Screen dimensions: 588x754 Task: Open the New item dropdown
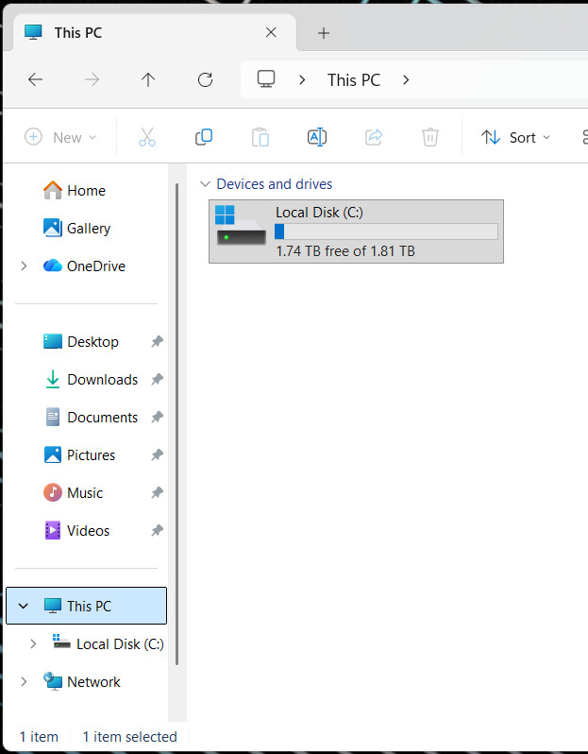point(60,138)
